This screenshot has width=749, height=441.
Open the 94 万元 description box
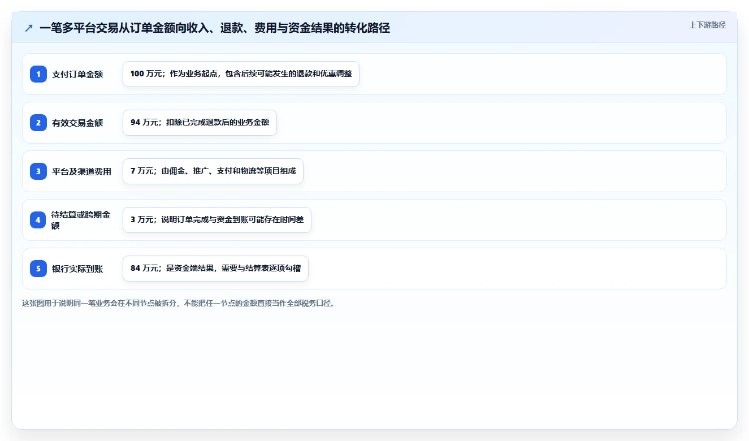pyautogui.click(x=200, y=123)
